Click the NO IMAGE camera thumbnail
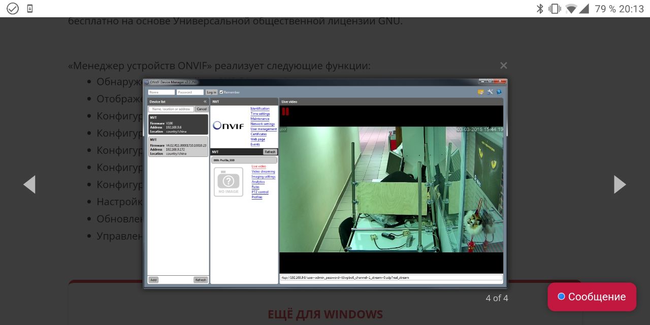This screenshot has height=325, width=650. point(228,181)
